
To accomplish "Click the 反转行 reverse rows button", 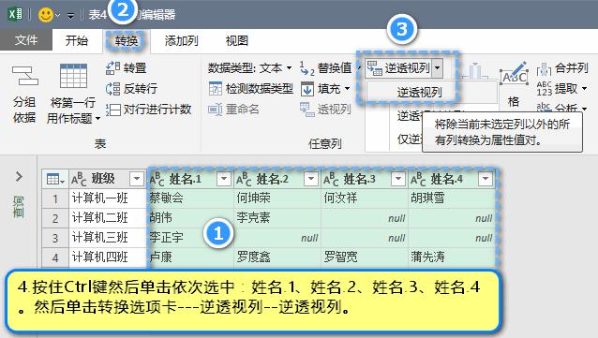I will point(131,88).
